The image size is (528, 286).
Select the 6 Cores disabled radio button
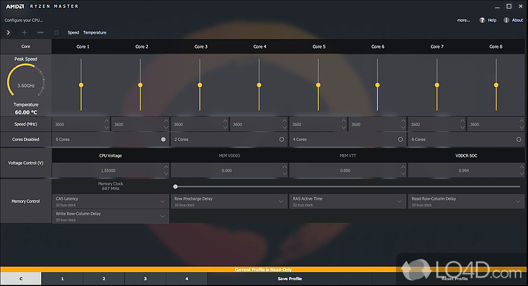pyautogui.click(x=519, y=139)
